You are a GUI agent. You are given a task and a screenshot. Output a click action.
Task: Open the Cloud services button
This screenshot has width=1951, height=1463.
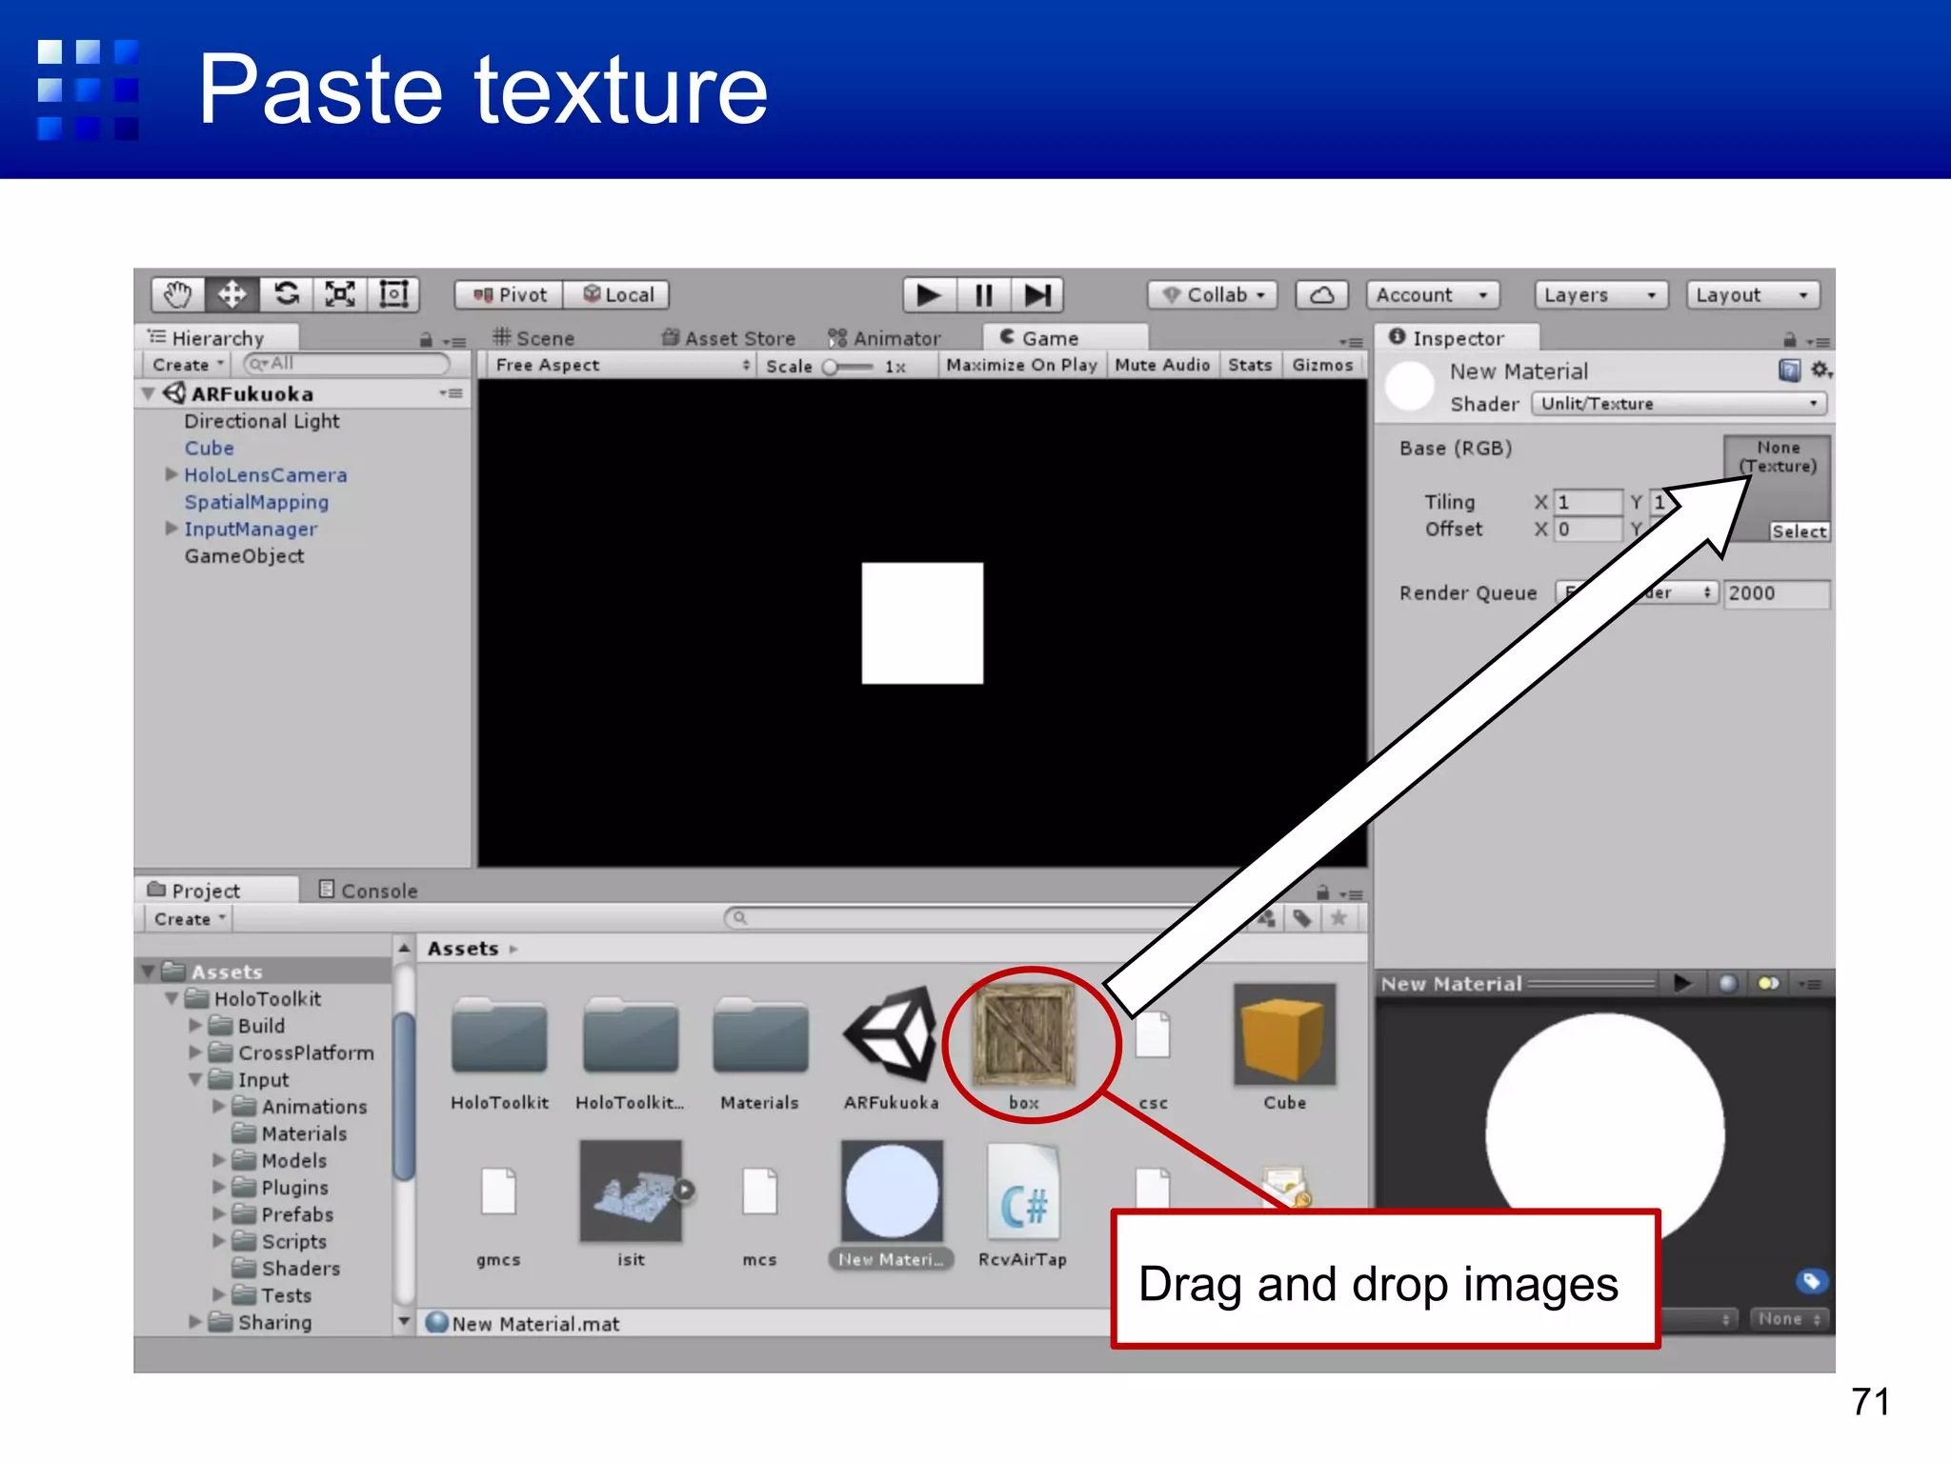pyautogui.click(x=1321, y=294)
